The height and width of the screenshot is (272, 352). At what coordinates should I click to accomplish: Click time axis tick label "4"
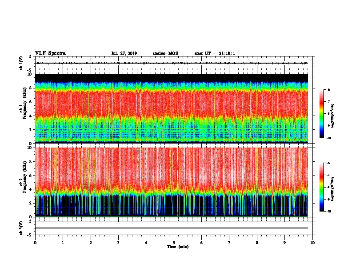tap(146, 243)
